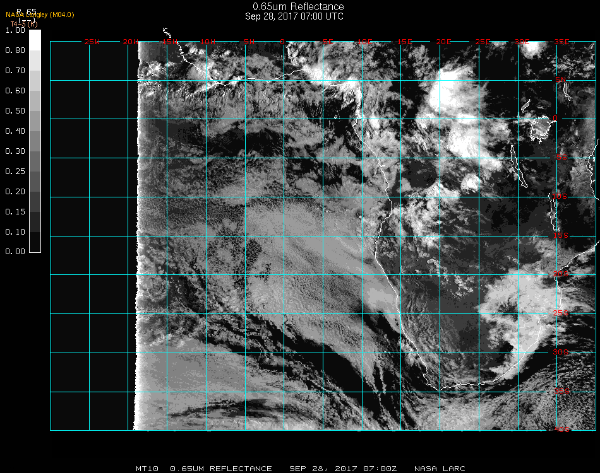Viewport: 600px width, 473px height.
Task: Click the 25W longitude label
Action: [92, 42]
